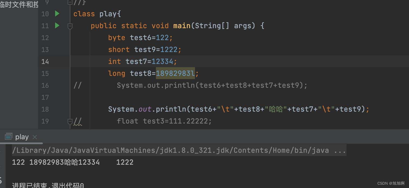Close the play run tab
Image resolution: width=409 pixels, height=188 pixels.
click(35, 137)
